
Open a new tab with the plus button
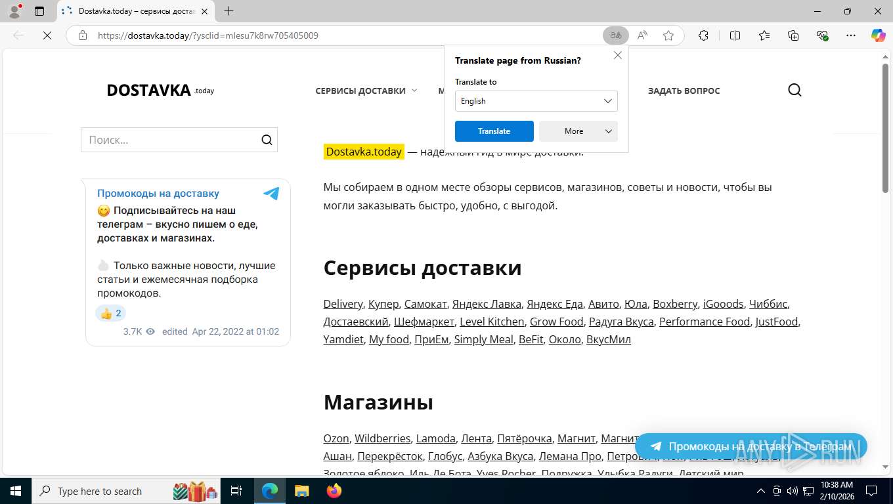229,11
